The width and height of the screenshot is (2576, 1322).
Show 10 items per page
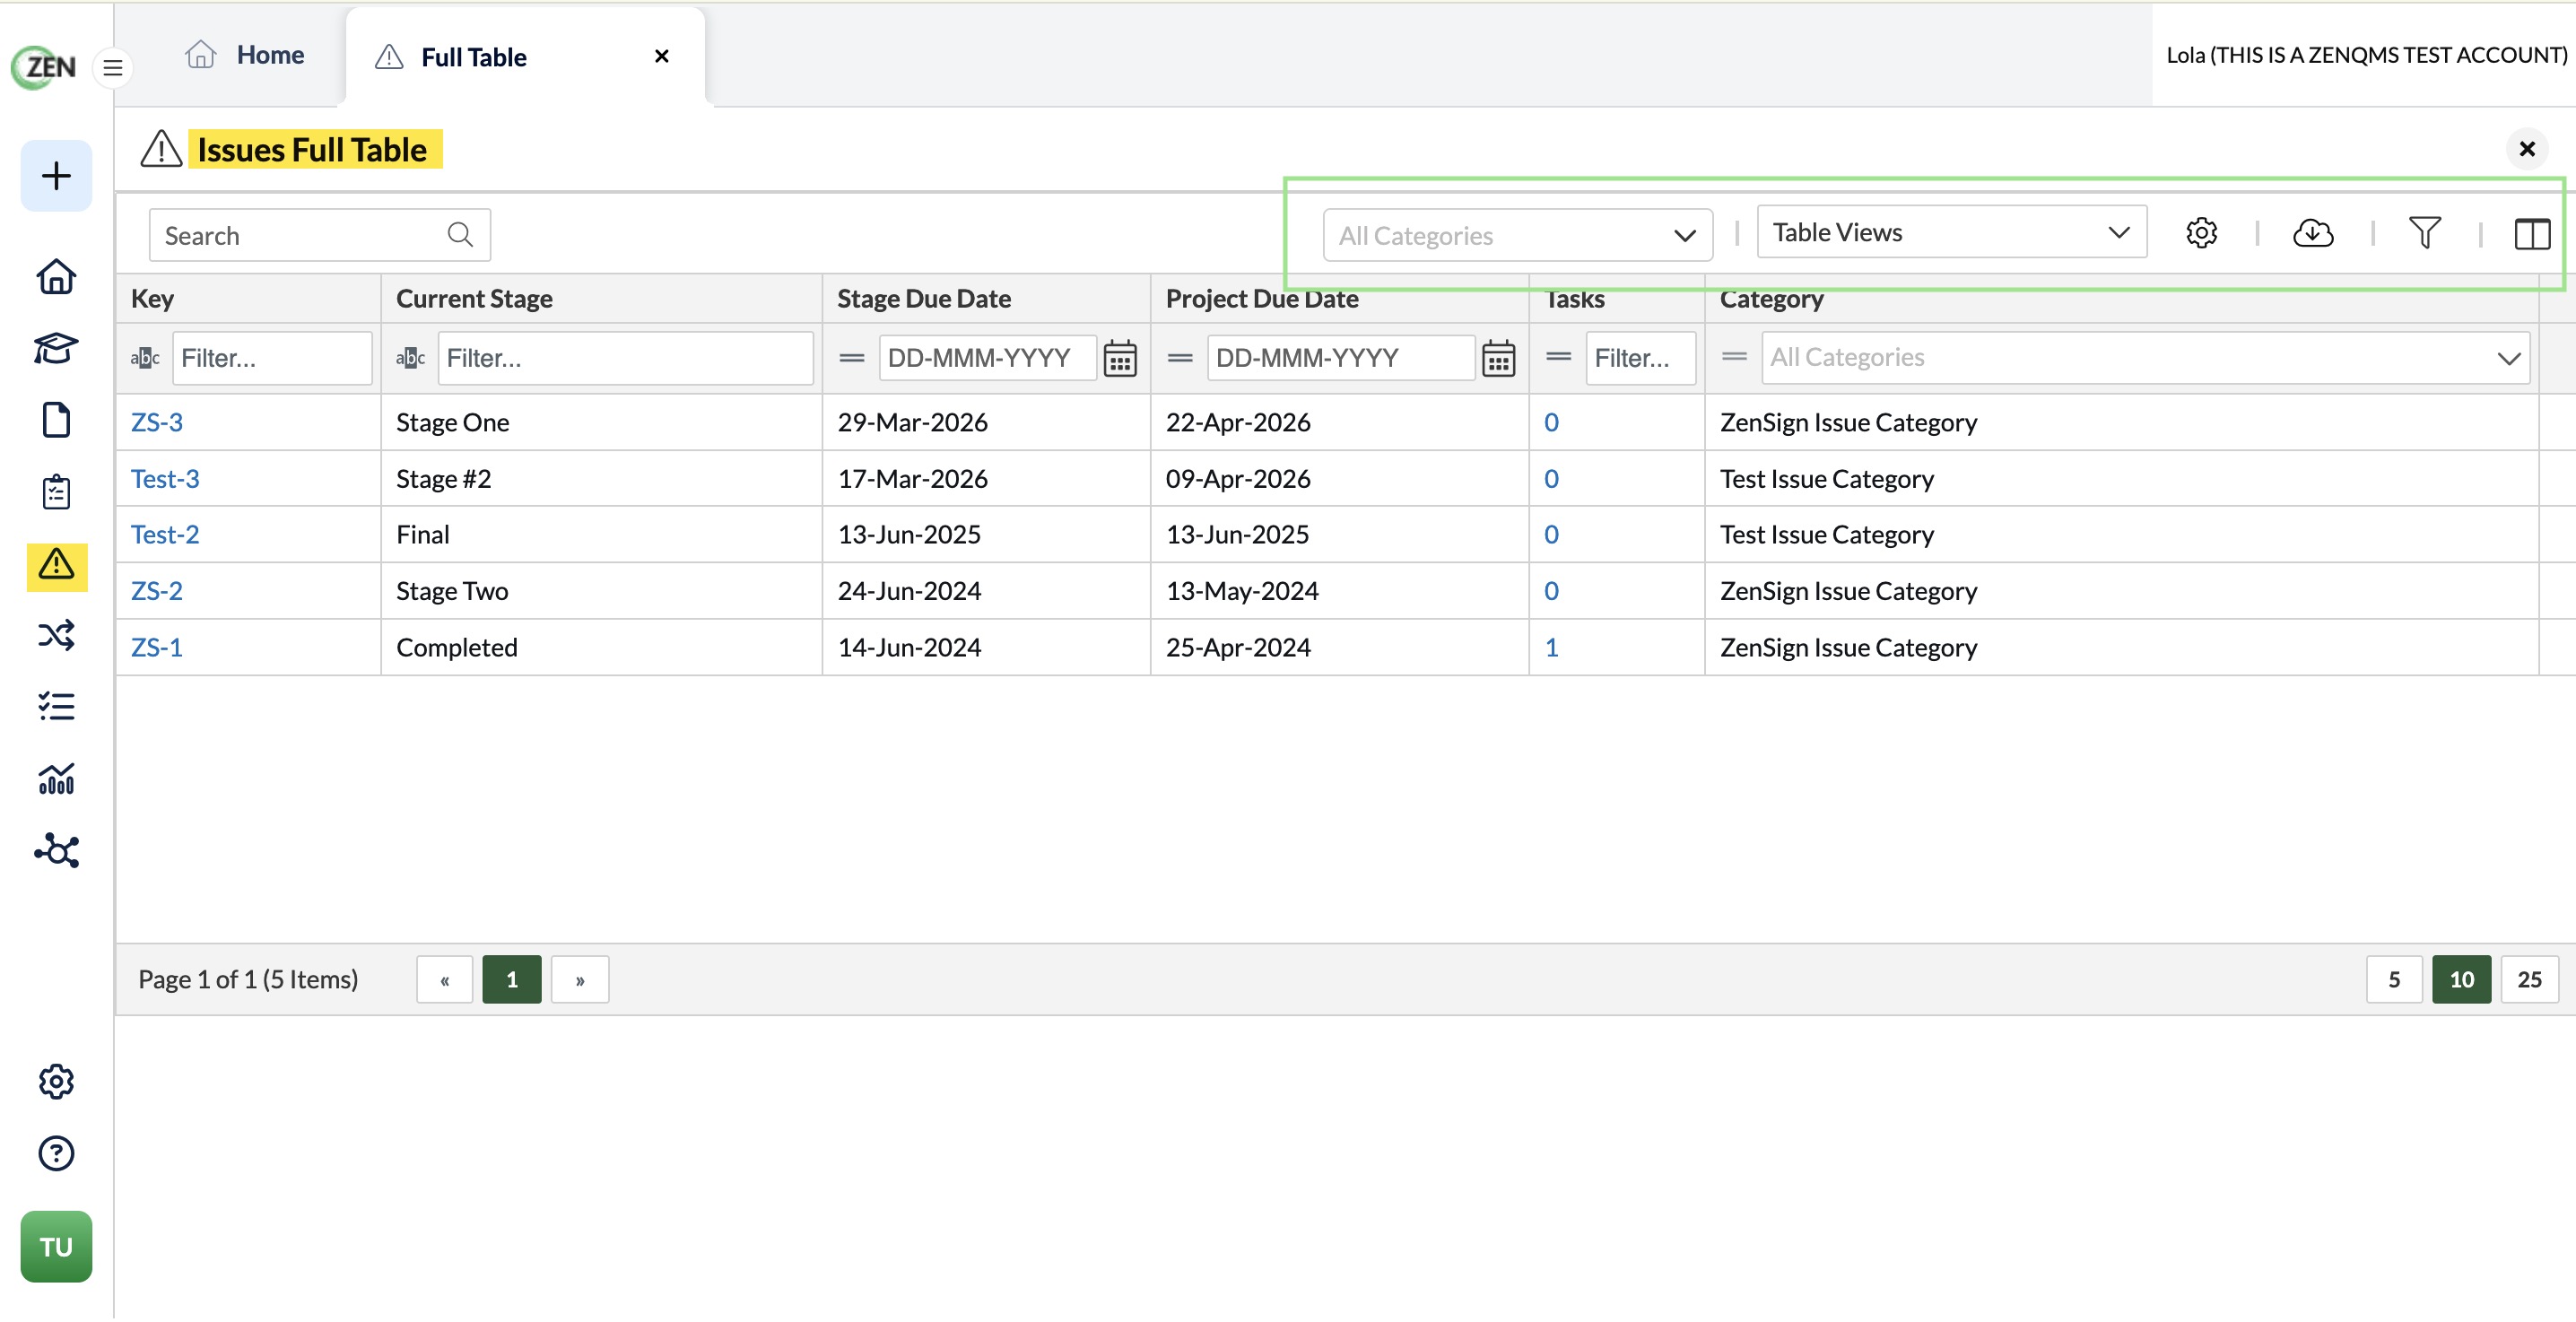[x=2461, y=981]
